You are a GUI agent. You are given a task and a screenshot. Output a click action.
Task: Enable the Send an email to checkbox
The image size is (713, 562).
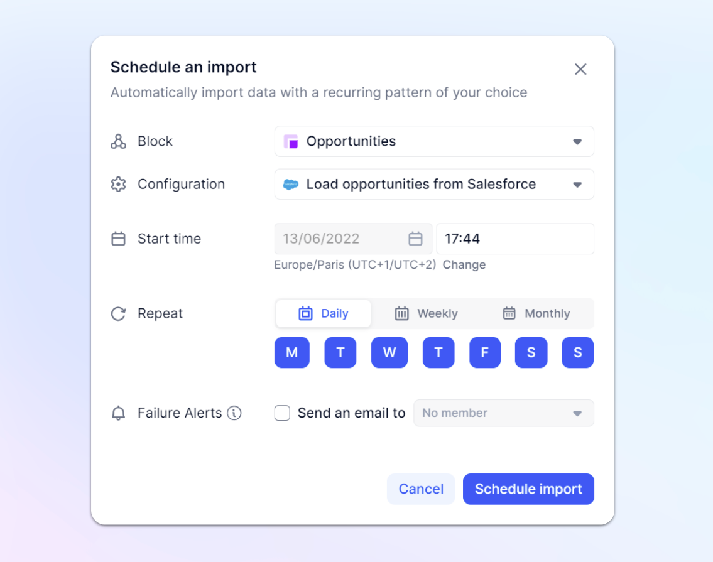(x=282, y=413)
